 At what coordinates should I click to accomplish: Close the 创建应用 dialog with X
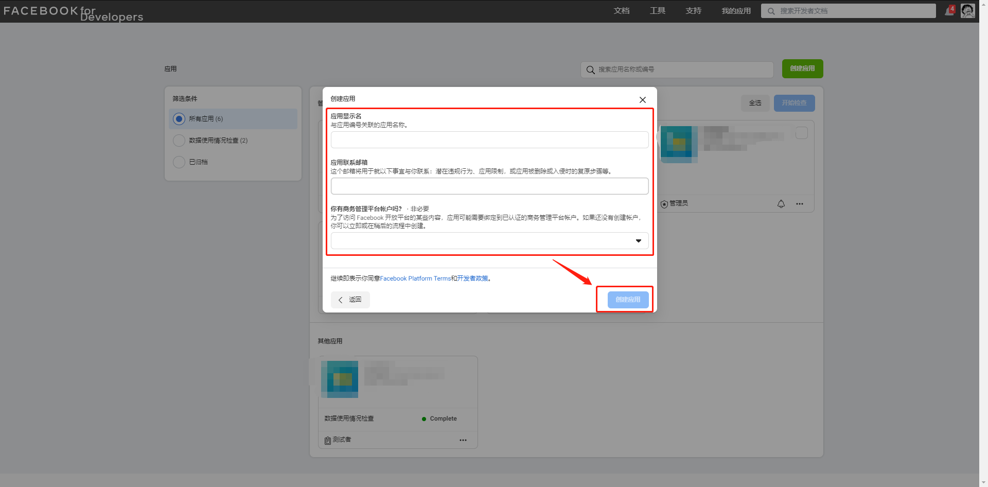(642, 100)
